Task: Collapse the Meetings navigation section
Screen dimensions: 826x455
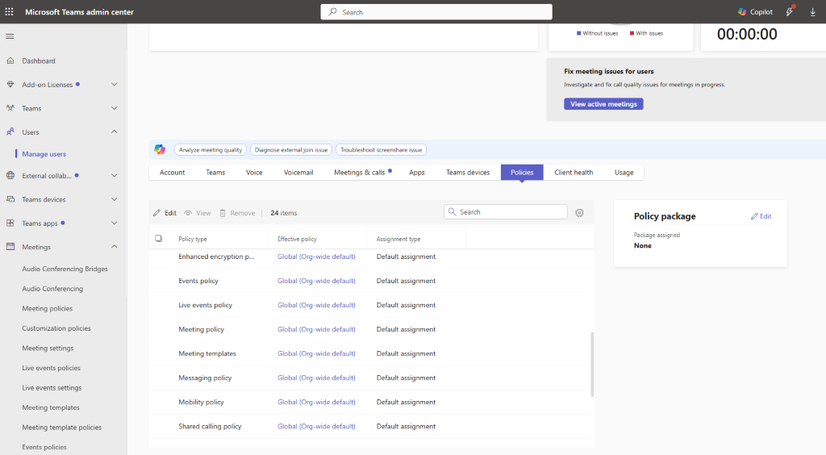Action: point(115,247)
